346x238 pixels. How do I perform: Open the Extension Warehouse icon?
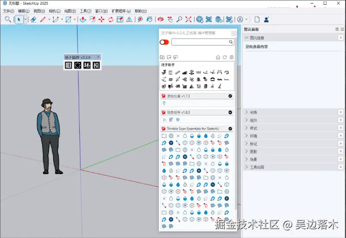tap(209, 19)
